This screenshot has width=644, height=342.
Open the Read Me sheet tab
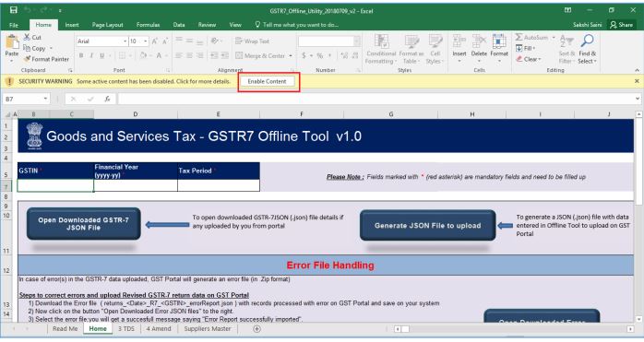click(65, 328)
